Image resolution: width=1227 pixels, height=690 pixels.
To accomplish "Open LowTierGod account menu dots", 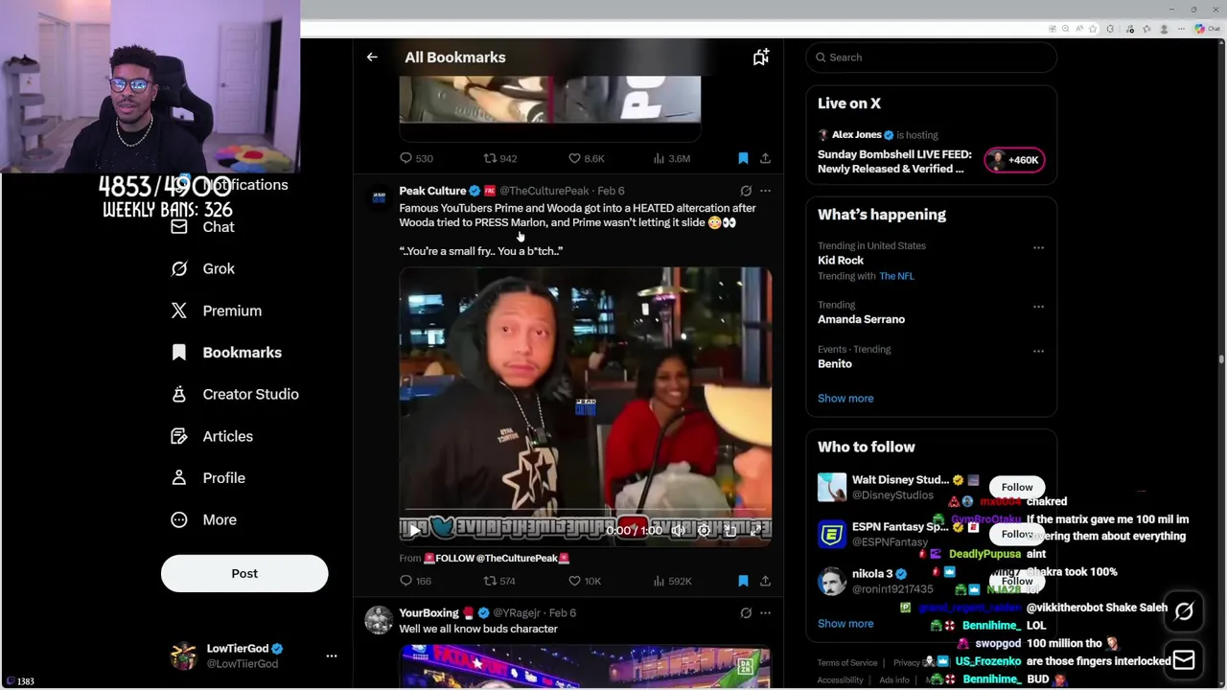I will (332, 655).
